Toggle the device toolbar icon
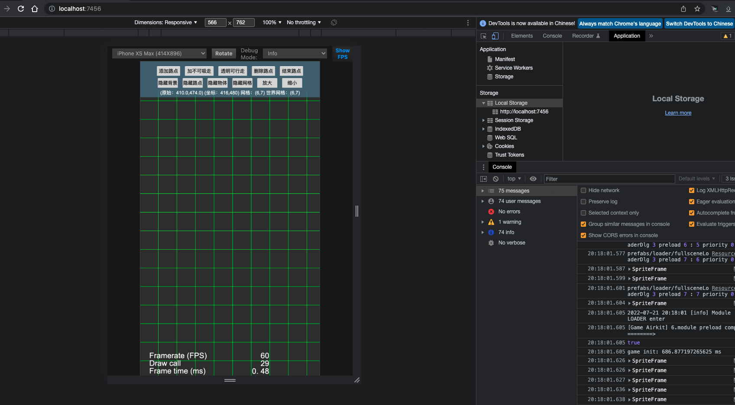The image size is (735, 405). coord(495,36)
